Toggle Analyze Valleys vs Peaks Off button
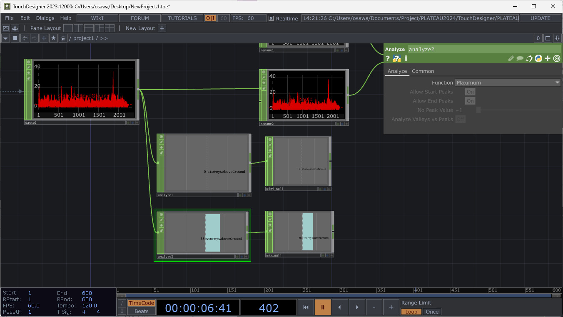This screenshot has height=317, width=563. [x=460, y=119]
